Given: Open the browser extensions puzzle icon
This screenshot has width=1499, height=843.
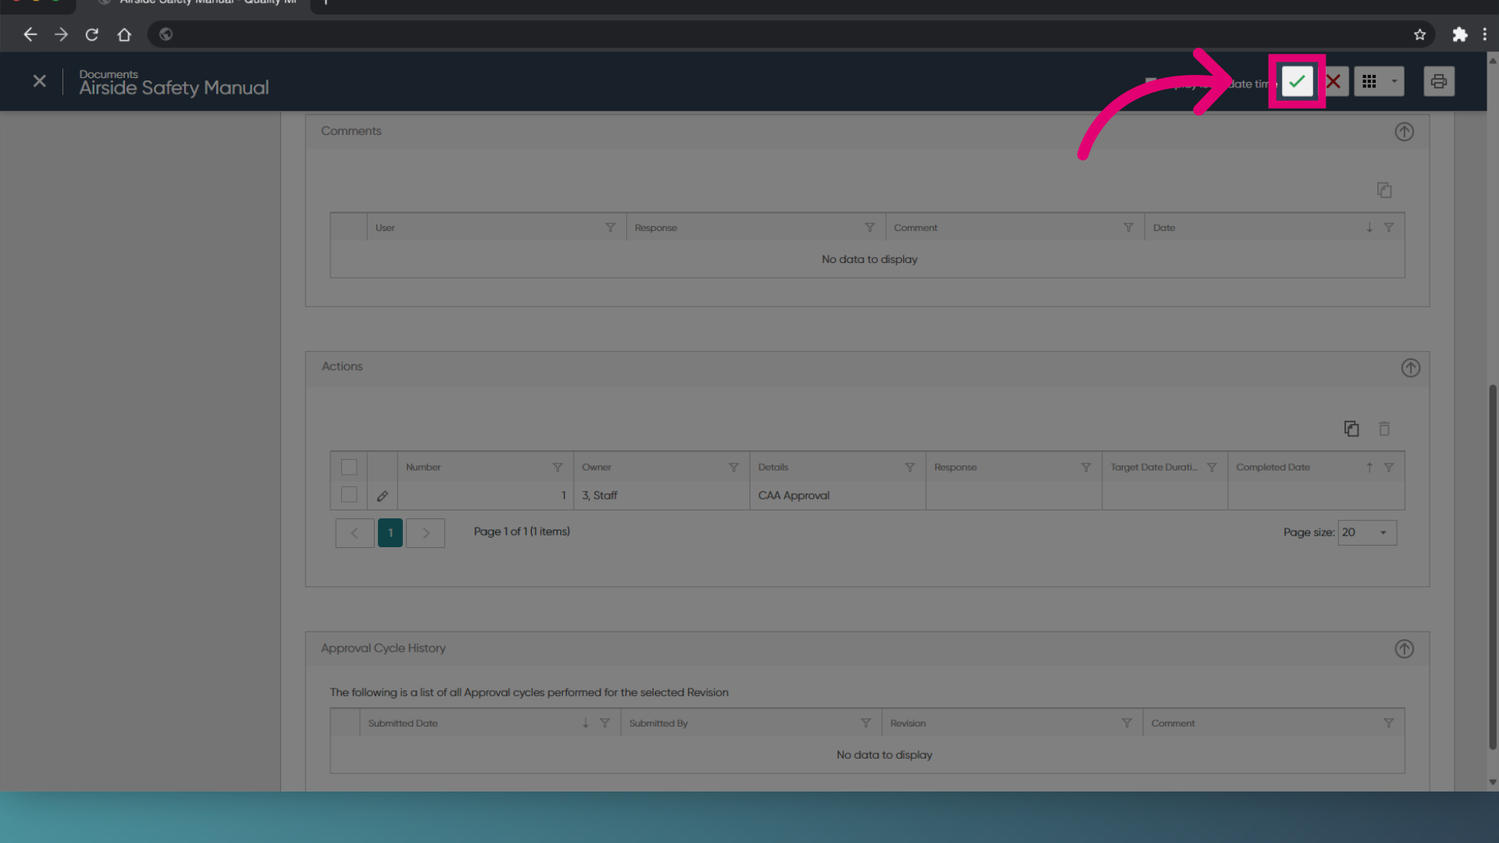Looking at the screenshot, I should [1459, 34].
